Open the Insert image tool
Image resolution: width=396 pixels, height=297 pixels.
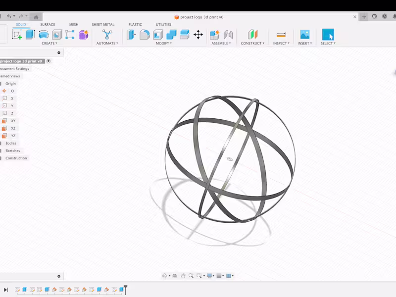point(305,34)
